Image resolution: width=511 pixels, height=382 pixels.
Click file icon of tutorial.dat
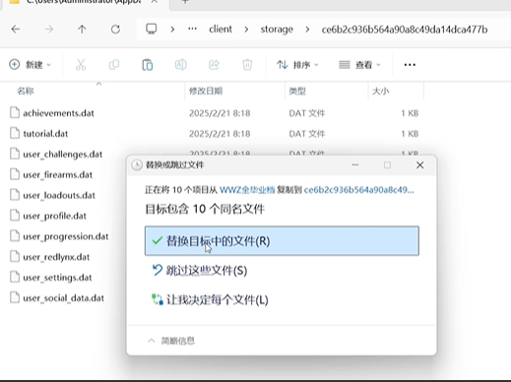(15, 133)
